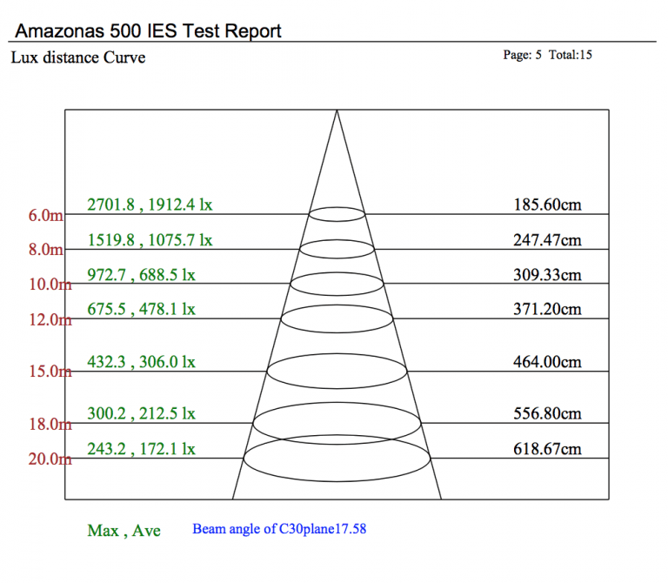Select the '2701.8 , 1912.4 lx' value
Screen dimensions: 668x583
coord(150,205)
